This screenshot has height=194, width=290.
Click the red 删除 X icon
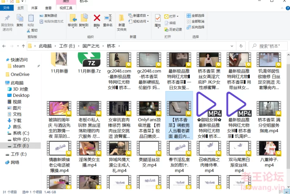(97, 18)
